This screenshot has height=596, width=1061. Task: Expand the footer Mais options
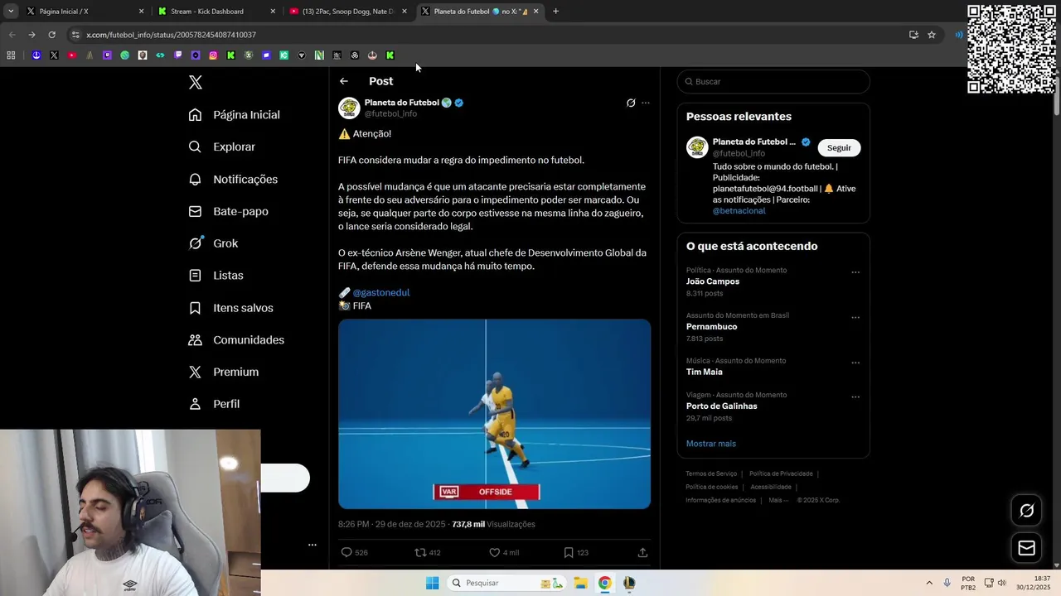point(778,500)
